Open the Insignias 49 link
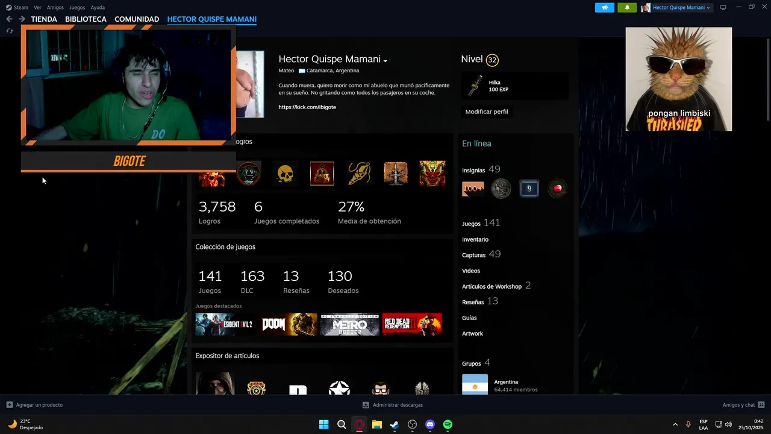 [481, 169]
